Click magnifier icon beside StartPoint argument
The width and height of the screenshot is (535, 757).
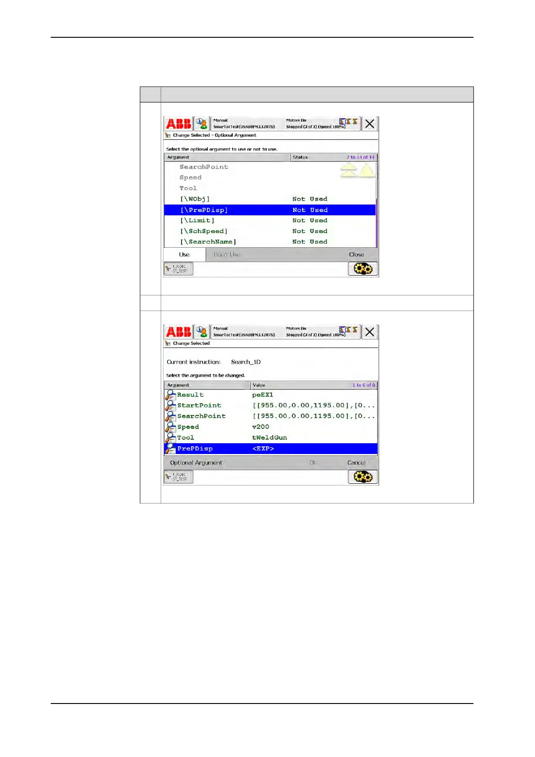tap(170, 406)
